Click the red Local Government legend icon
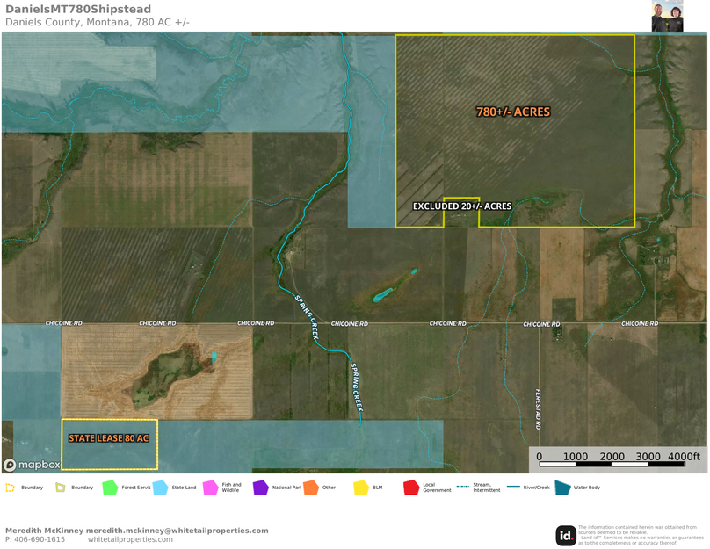 point(410,487)
